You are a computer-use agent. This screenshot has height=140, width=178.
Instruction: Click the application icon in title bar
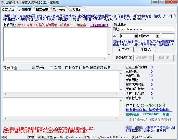click(3, 2)
